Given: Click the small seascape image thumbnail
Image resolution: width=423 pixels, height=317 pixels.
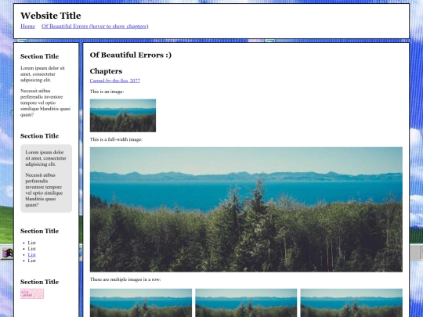Looking at the screenshot, I should (x=123, y=115).
